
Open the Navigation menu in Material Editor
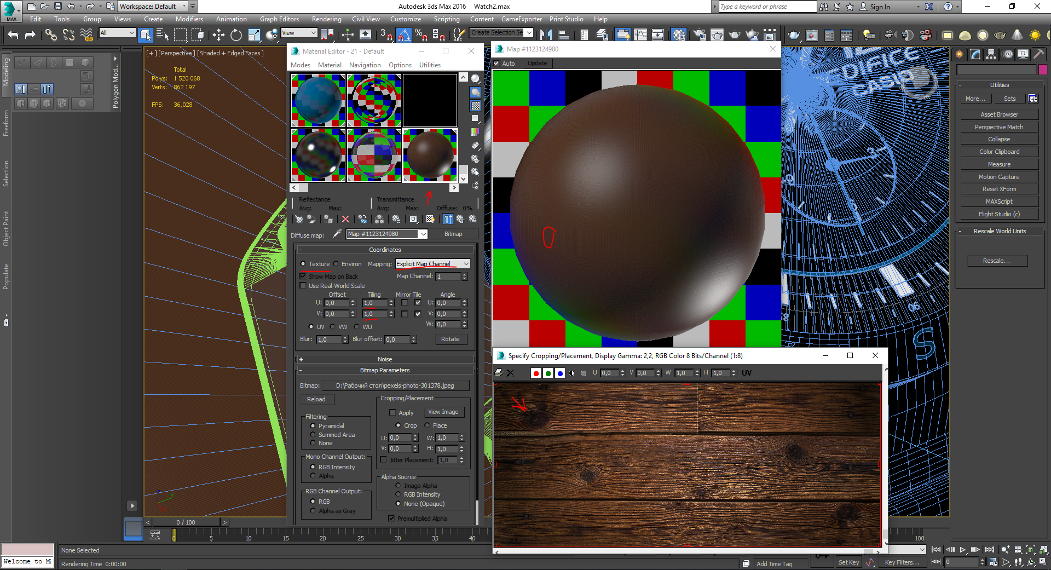click(365, 65)
